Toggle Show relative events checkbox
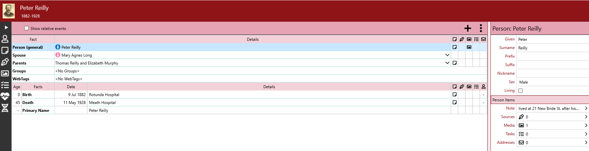This screenshot has height=151, width=589. pos(27,28)
